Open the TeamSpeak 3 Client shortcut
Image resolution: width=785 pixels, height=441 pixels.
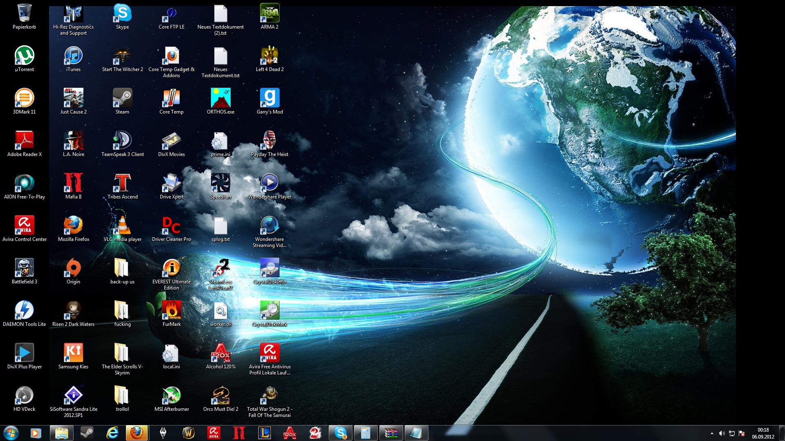coord(122,144)
